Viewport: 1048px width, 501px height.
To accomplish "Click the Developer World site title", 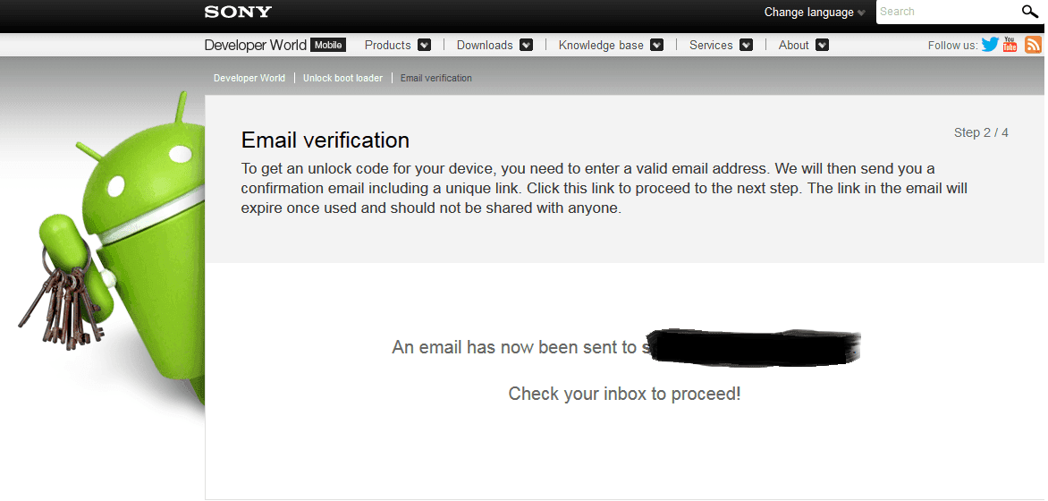I will (x=256, y=45).
